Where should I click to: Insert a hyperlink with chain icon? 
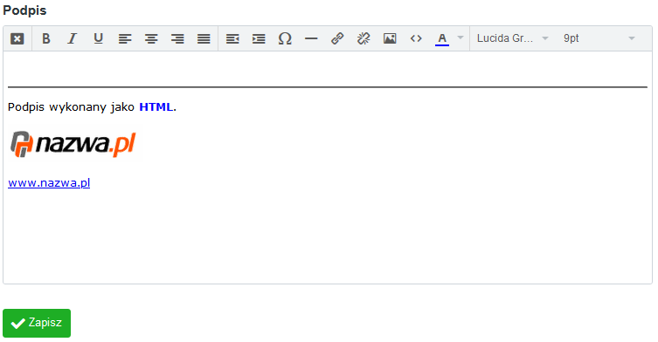(337, 38)
